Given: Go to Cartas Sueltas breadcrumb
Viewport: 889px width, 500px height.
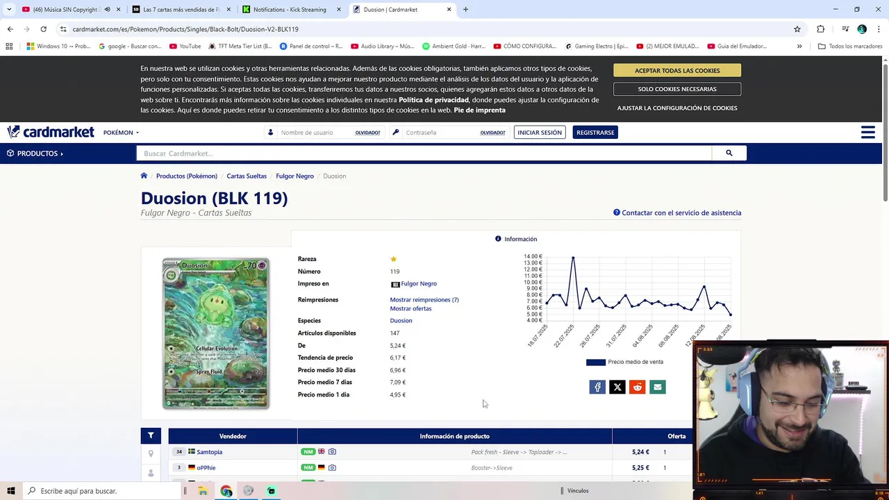Looking at the screenshot, I should [x=247, y=176].
